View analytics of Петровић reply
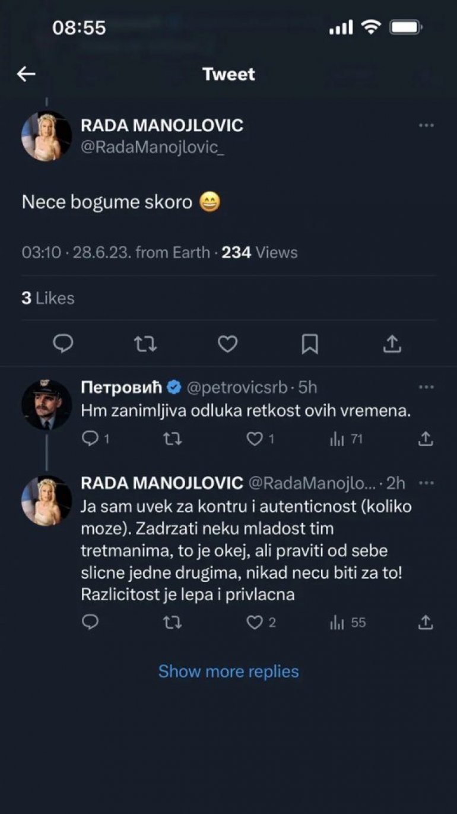Viewport: 457px width, 814px height. pos(338,439)
